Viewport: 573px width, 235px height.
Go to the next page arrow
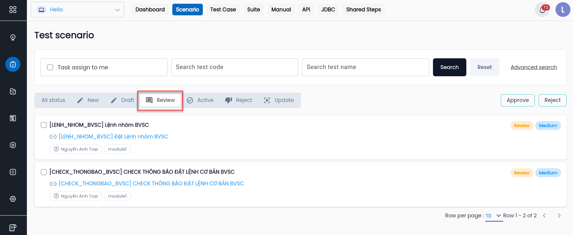click(559, 216)
